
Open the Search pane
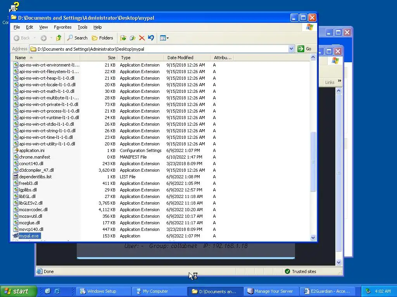tap(78, 38)
